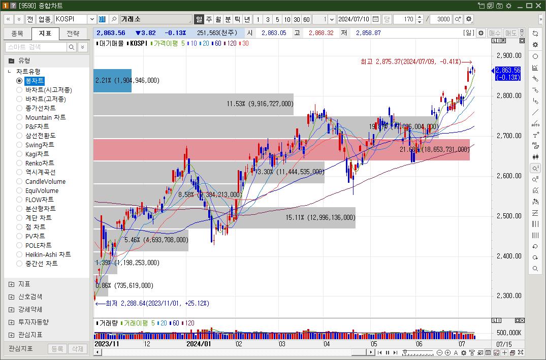Switch to the 종목 tab
Viewport: 546px width, 360px height.
tap(17, 34)
